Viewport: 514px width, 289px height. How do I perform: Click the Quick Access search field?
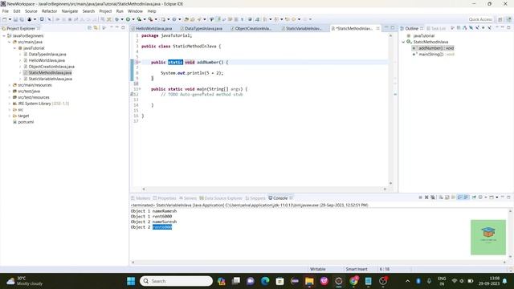pos(480,19)
